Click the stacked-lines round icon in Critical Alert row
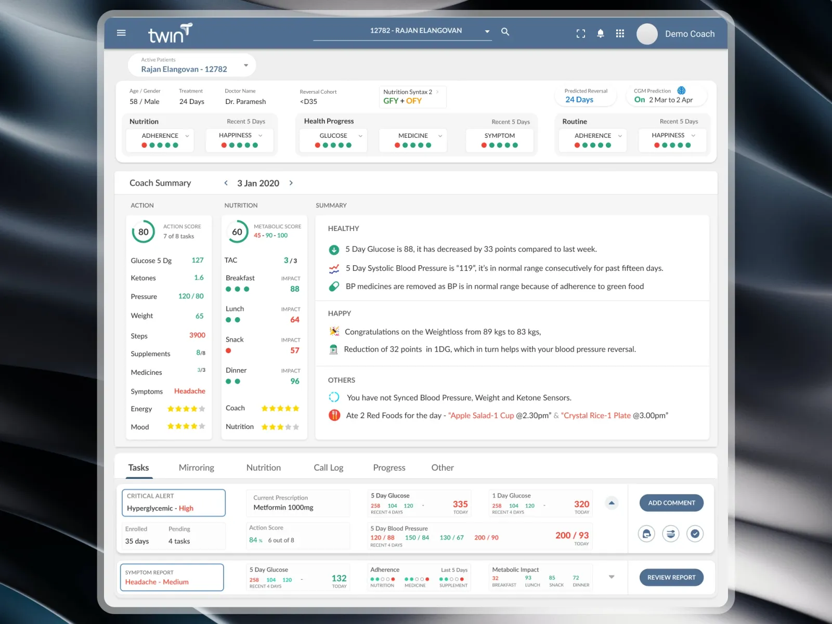The image size is (832, 624). tap(671, 534)
